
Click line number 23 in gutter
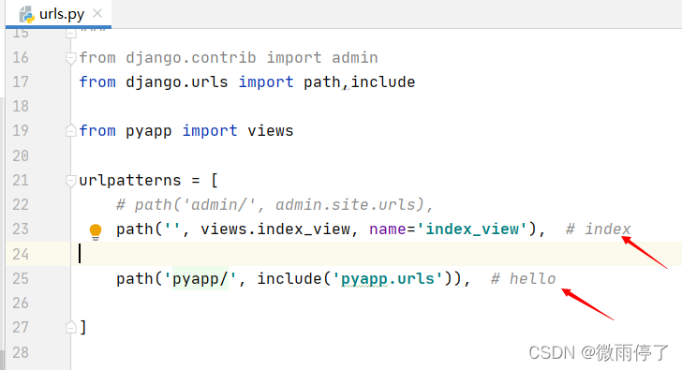[x=21, y=229]
